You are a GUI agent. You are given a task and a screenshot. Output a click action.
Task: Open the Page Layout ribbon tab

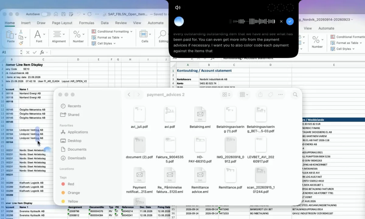[62, 23]
